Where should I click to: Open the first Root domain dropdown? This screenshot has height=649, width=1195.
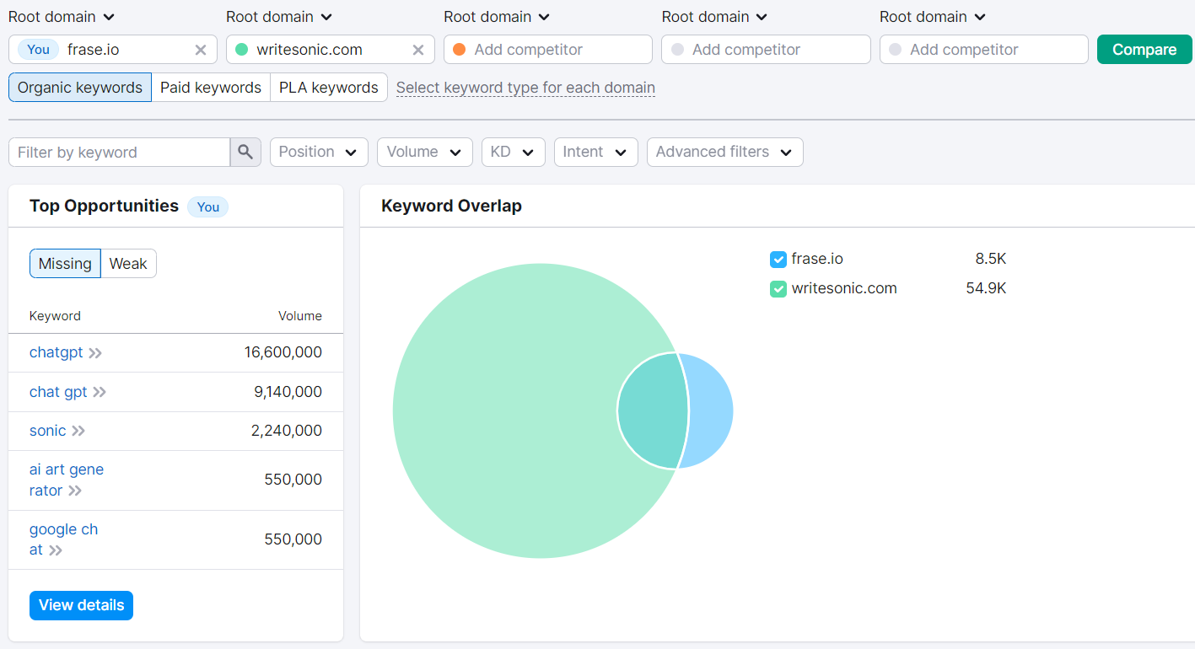[x=62, y=17]
